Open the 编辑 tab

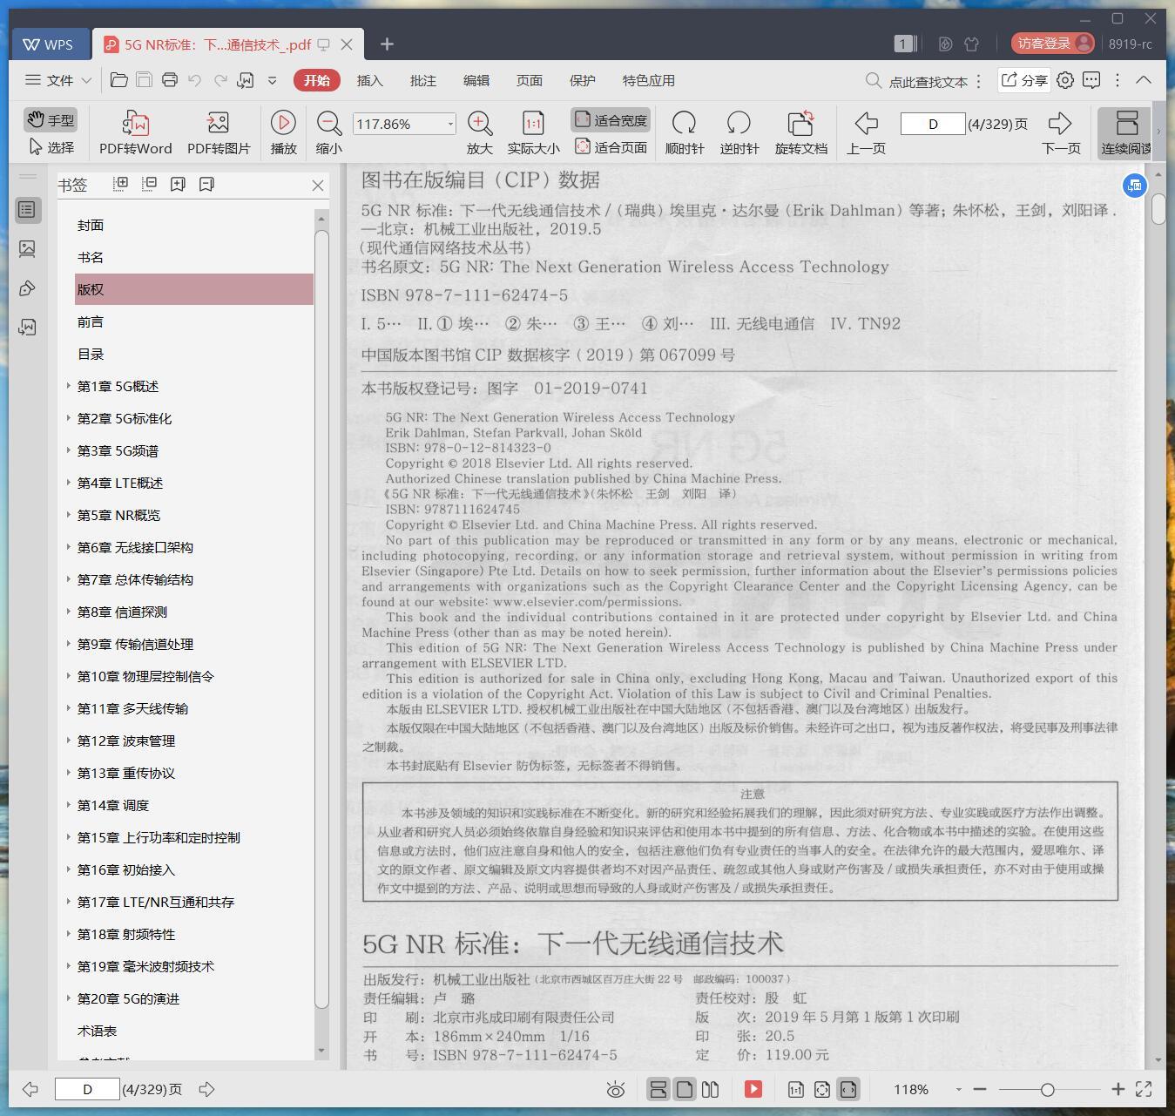tap(476, 80)
